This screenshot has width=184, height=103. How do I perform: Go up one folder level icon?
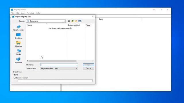(72, 21)
